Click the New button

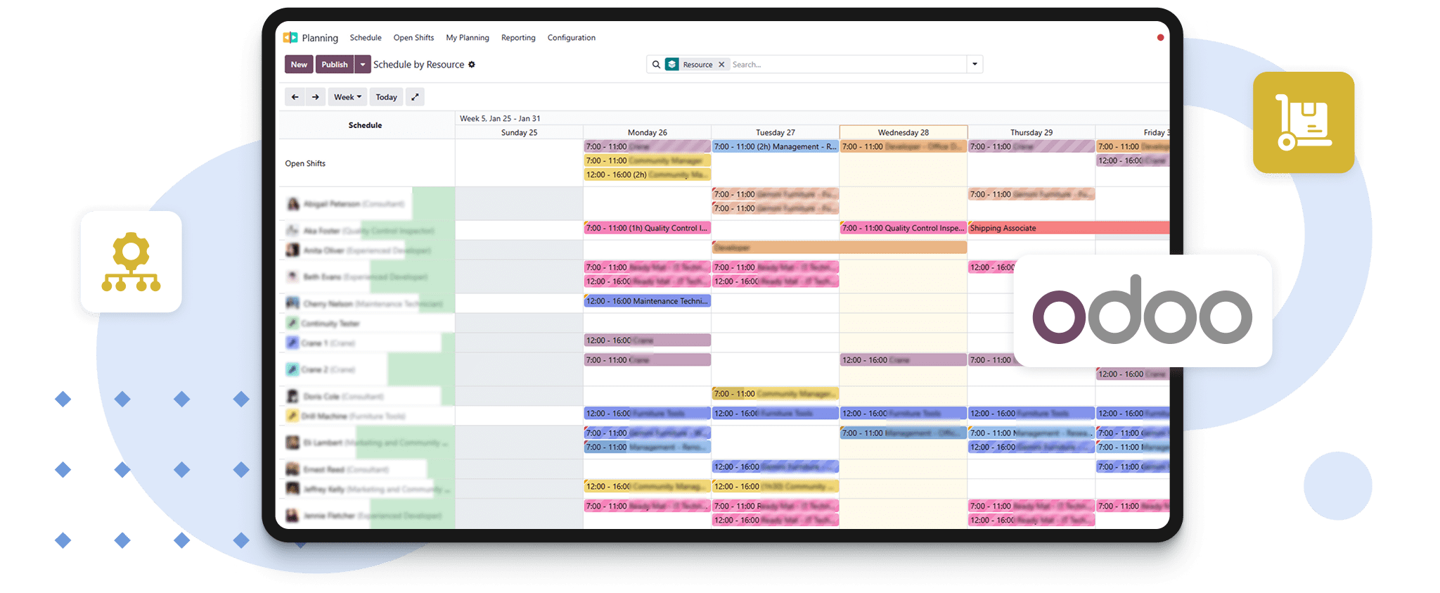click(299, 65)
